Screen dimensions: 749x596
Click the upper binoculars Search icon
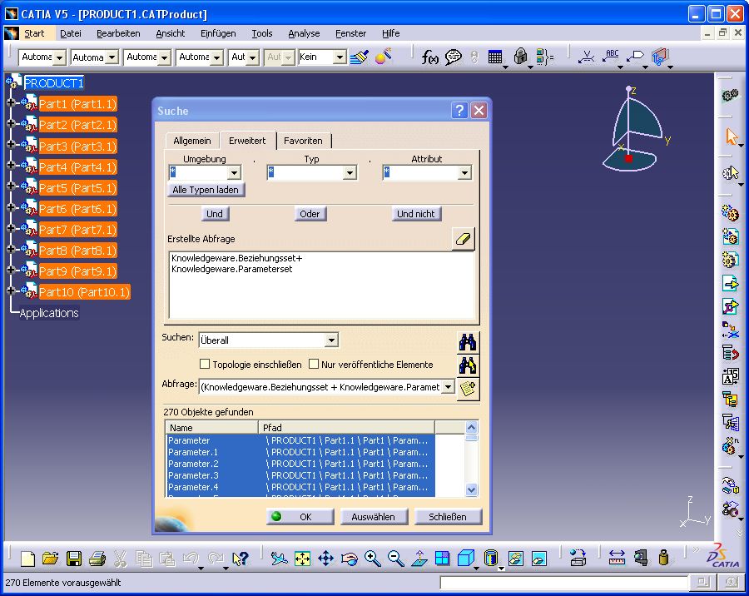(x=468, y=342)
